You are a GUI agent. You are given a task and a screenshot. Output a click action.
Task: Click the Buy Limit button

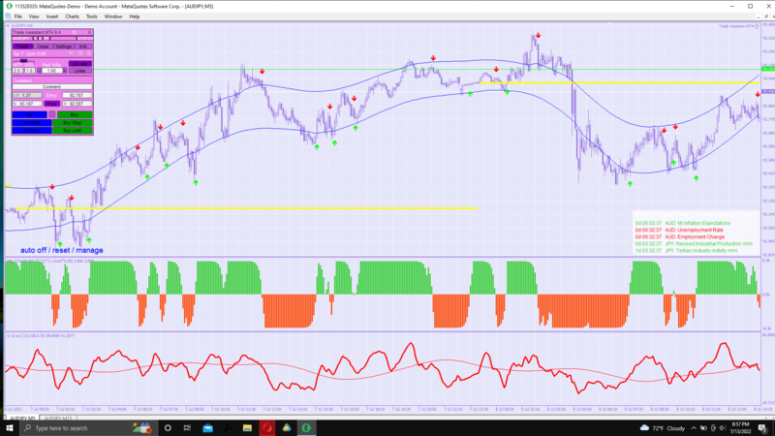click(x=72, y=131)
